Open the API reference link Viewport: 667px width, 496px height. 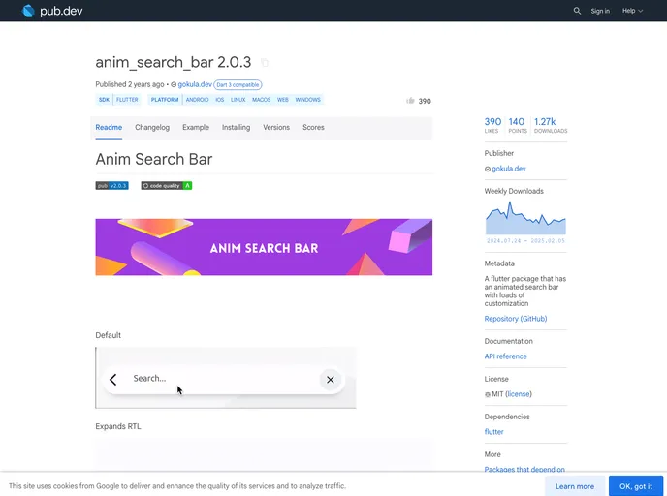505,356
